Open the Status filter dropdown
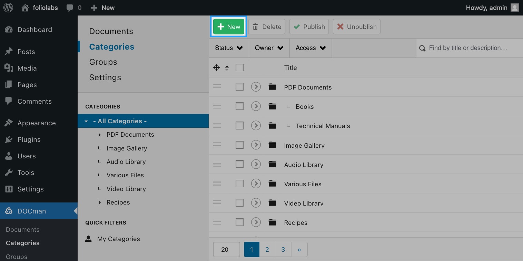Screen dimensions: 523x261 click(229, 48)
